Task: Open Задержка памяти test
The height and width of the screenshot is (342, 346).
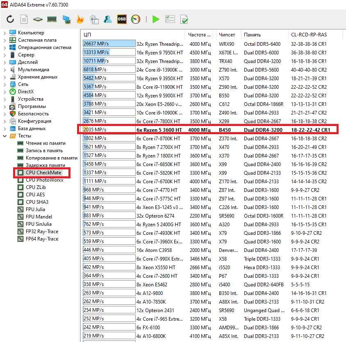Action: tap(46, 165)
